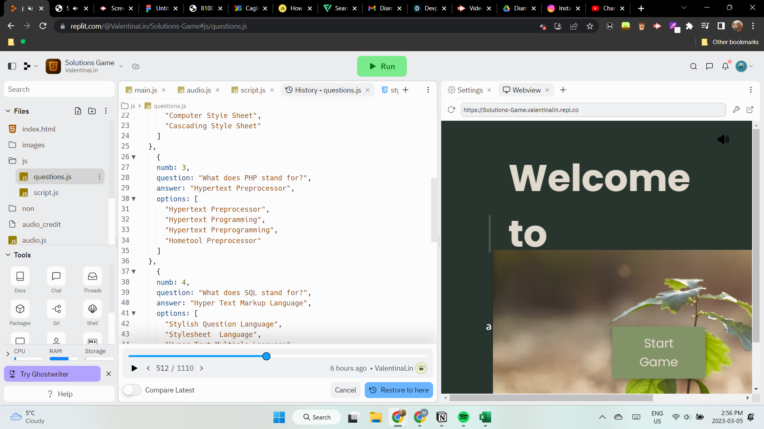This screenshot has width=764, height=429.
Task: Open the Packages tool
Action: click(x=20, y=309)
